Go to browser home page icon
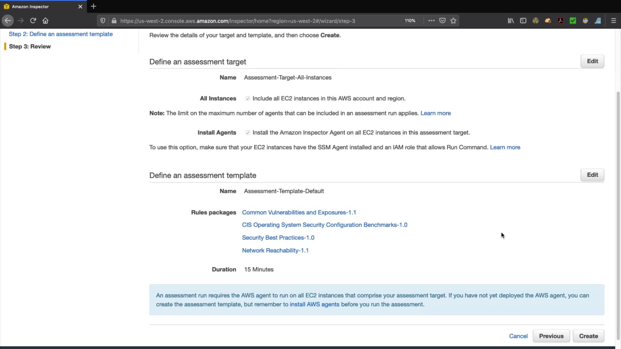Screen dimensions: 621x349 point(45,21)
